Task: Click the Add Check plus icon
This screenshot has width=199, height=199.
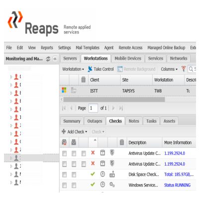Action: 64,132
